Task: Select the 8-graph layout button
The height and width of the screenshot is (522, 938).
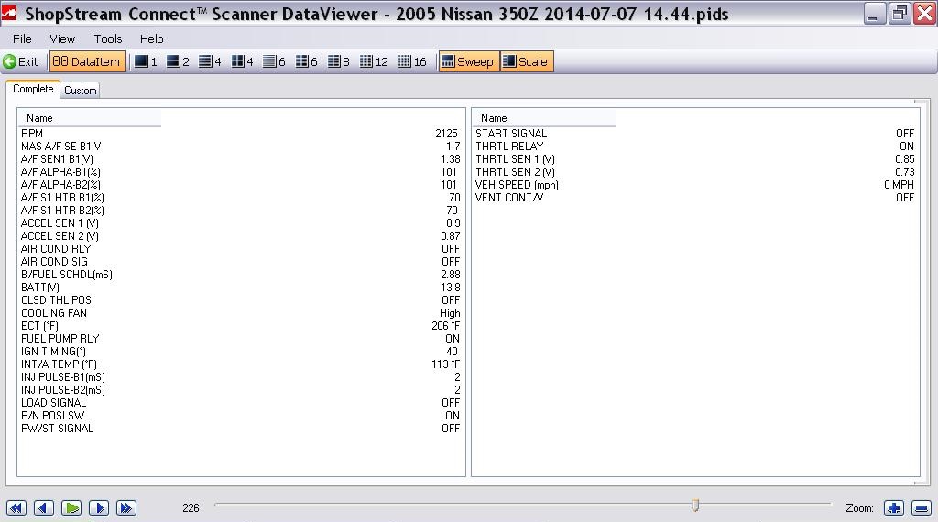Action: point(339,61)
